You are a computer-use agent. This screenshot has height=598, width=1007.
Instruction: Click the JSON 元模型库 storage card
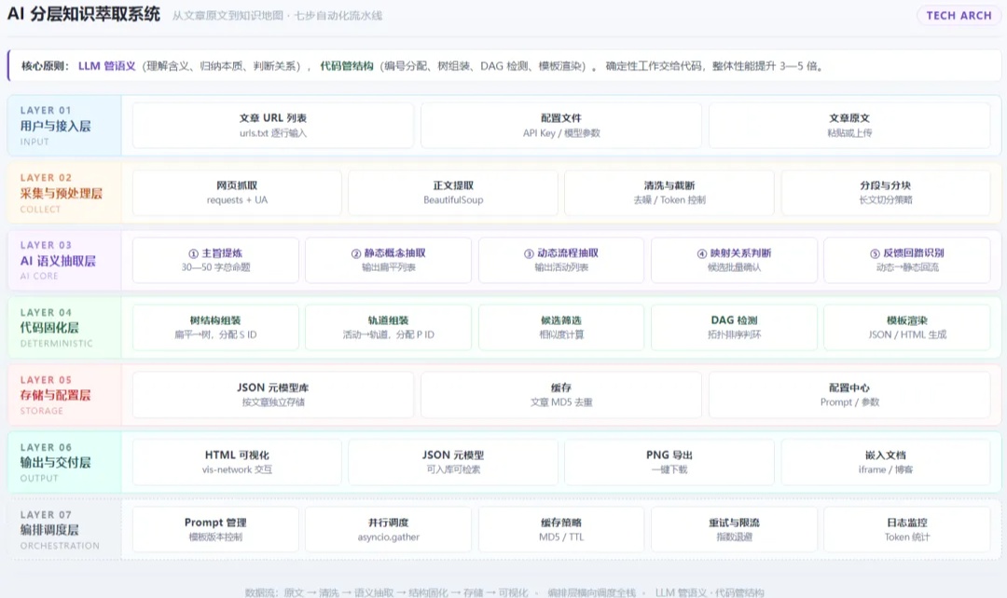(273, 395)
